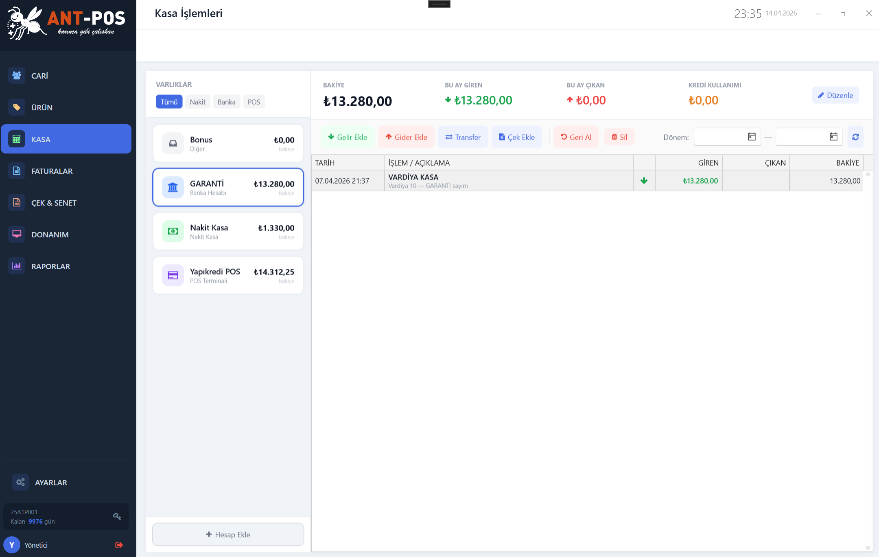Click the AYARLAR gears icon
This screenshot has width=879, height=557.
pyautogui.click(x=20, y=482)
